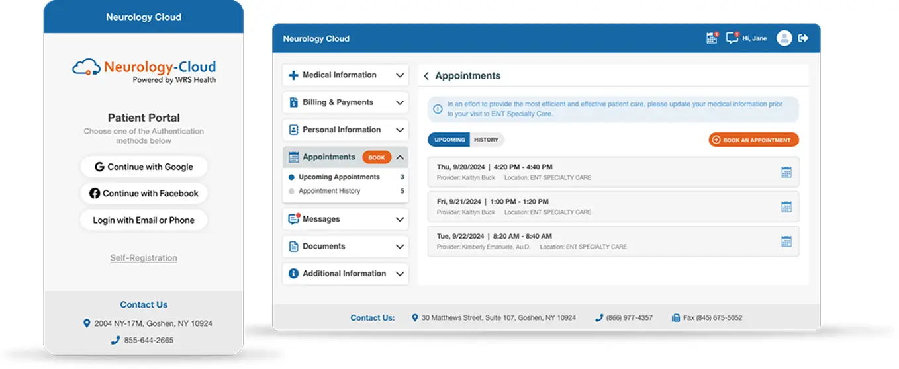Open the Thu, 9/20/2024 appointment row
Image resolution: width=899 pixels, height=369 pixels.
(613, 172)
